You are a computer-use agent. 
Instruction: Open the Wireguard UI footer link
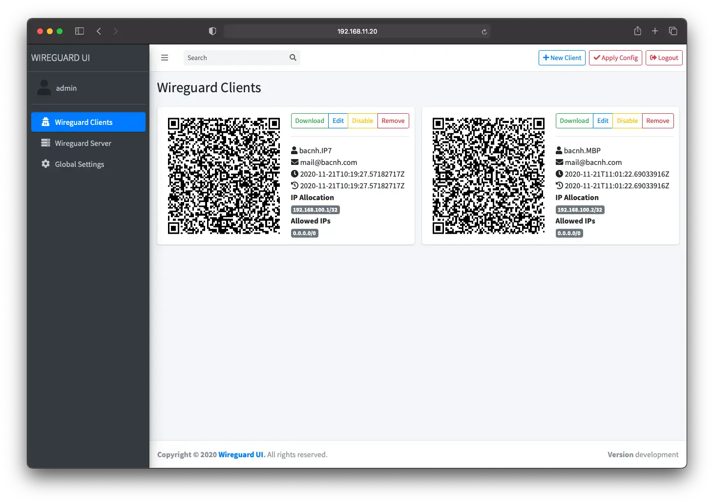point(241,454)
